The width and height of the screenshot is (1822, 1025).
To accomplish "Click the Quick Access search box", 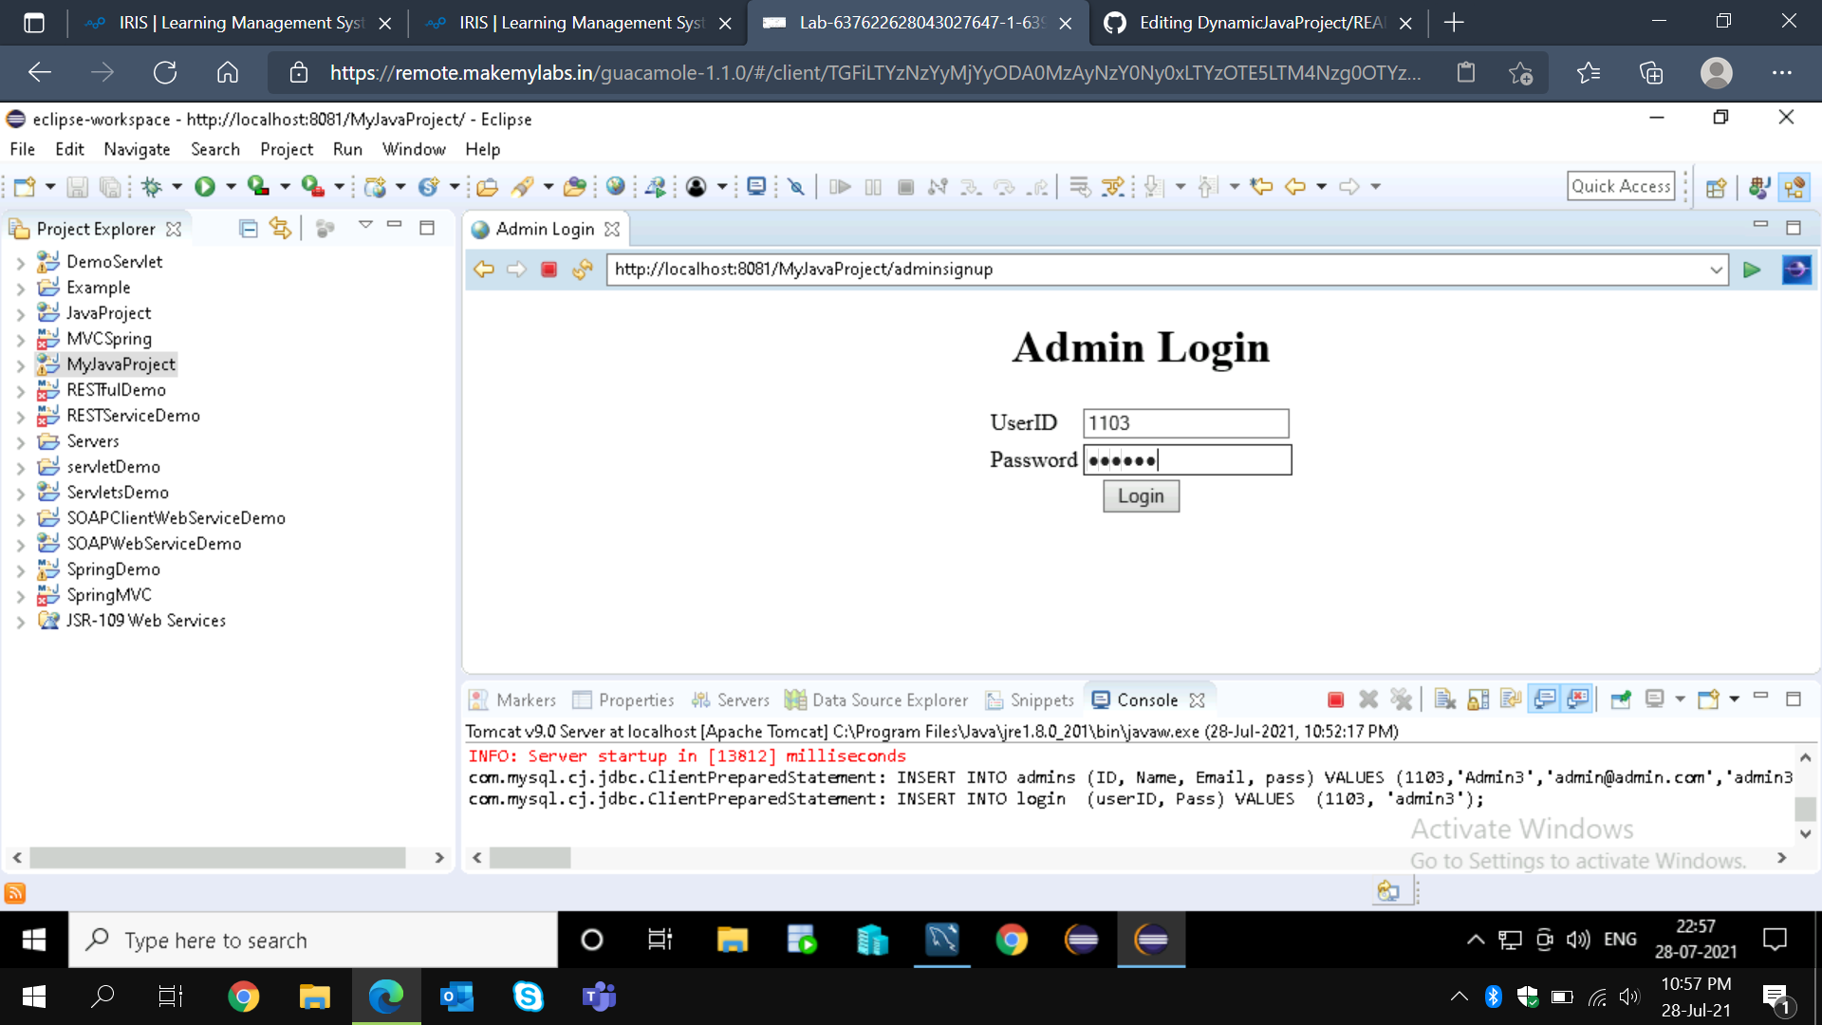I will tap(1621, 186).
